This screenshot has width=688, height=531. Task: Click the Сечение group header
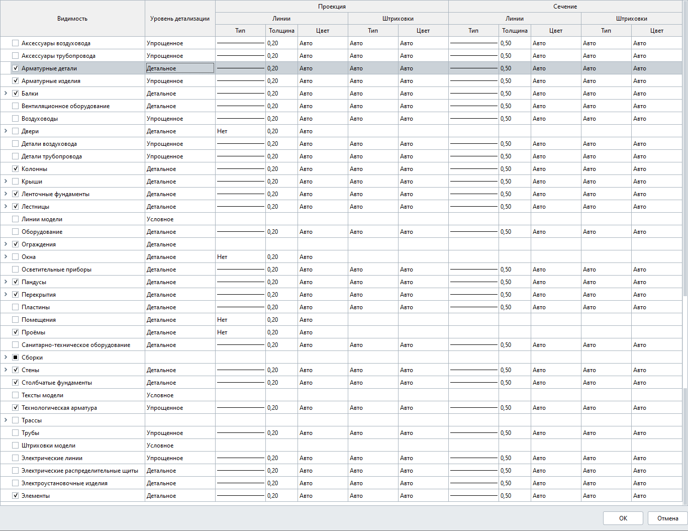(565, 7)
